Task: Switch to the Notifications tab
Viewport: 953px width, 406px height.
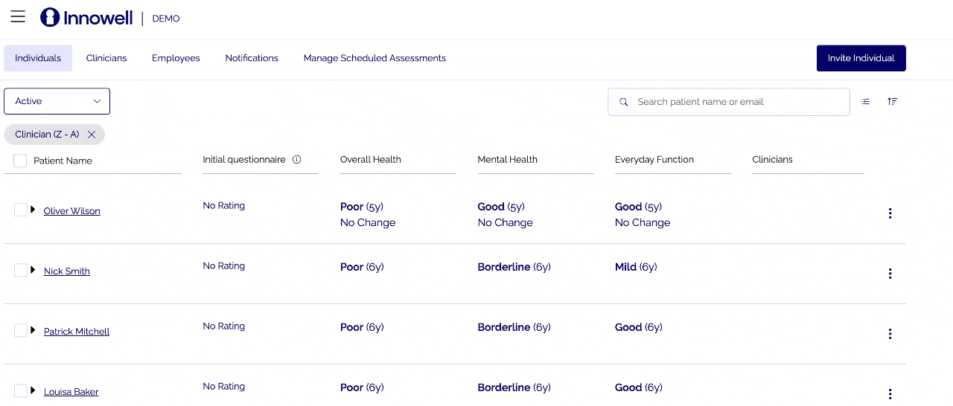Action: pyautogui.click(x=252, y=58)
